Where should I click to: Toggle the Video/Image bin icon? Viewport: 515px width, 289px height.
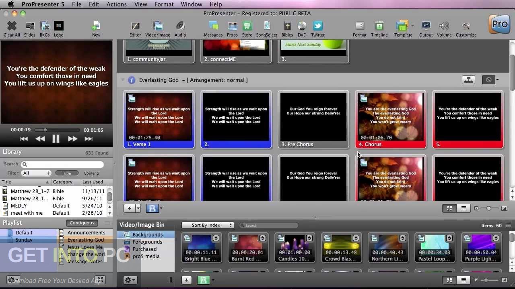click(x=158, y=26)
